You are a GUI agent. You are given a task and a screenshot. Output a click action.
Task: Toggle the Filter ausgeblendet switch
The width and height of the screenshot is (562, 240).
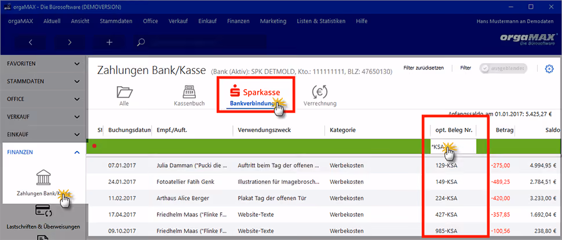(x=503, y=68)
